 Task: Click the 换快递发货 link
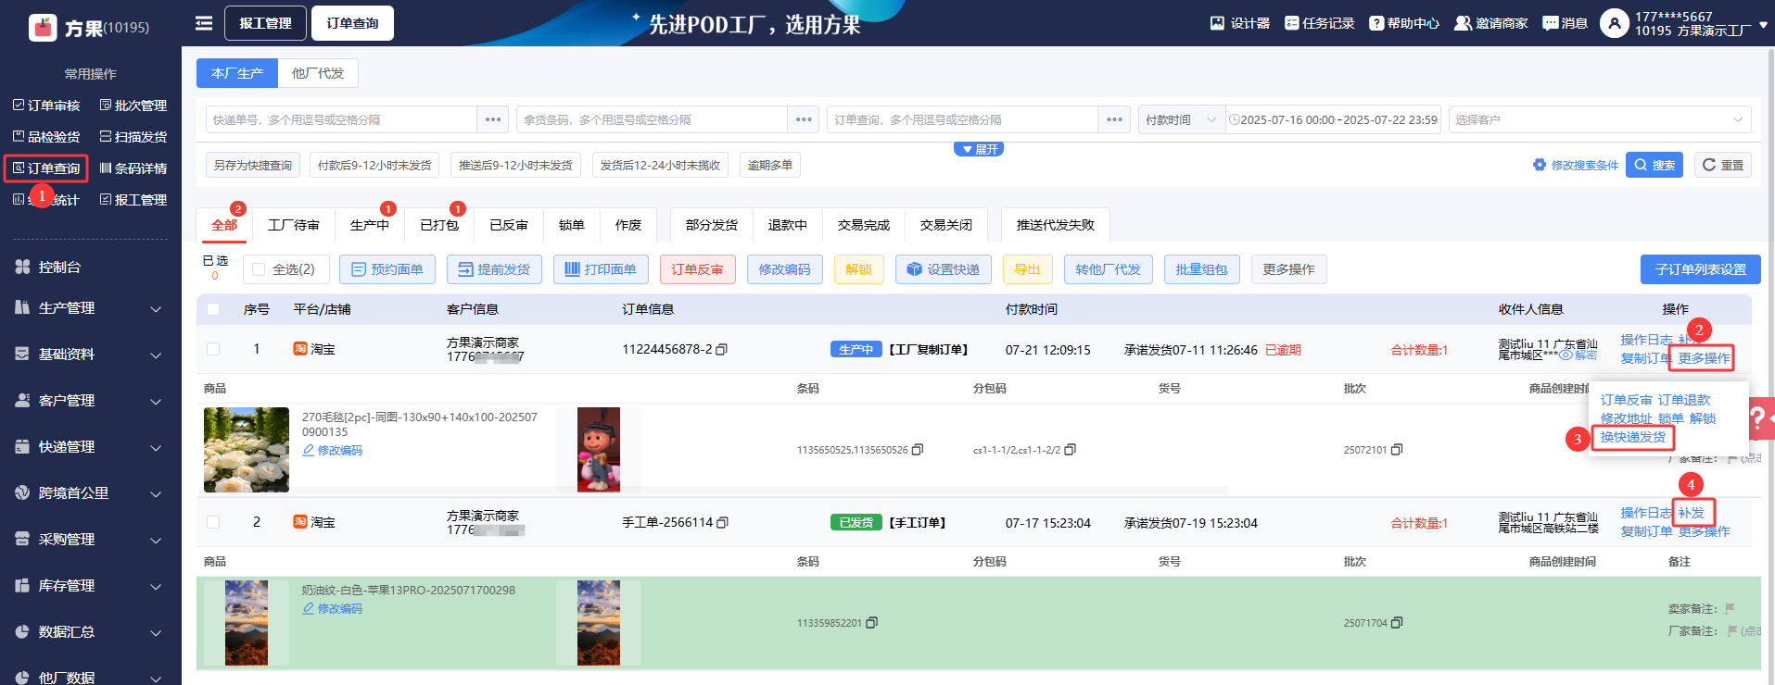coord(1632,437)
